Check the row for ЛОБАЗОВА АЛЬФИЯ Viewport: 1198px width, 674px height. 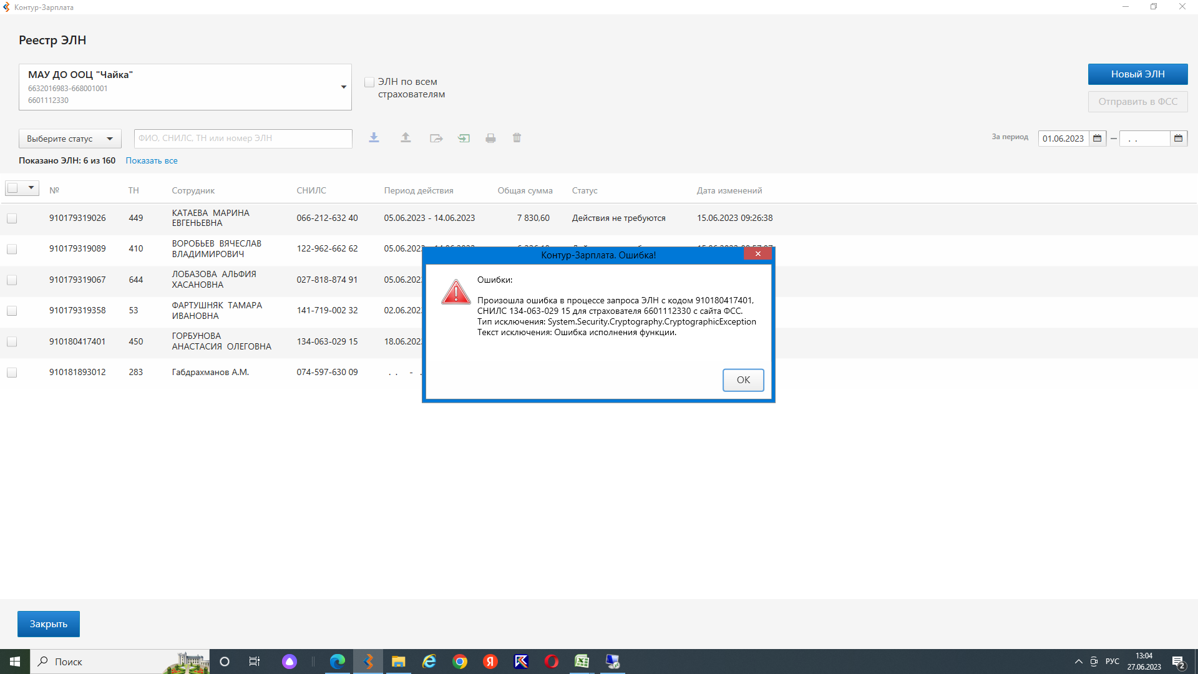12,280
